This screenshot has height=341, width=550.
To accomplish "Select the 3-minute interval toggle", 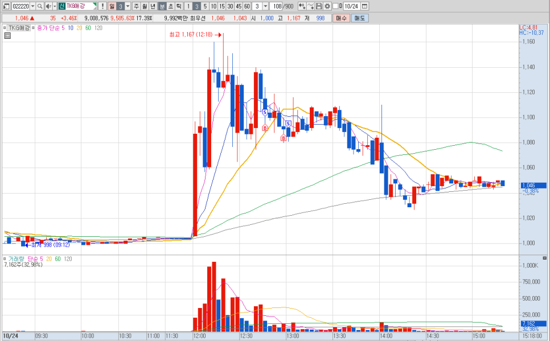I will [197, 6].
